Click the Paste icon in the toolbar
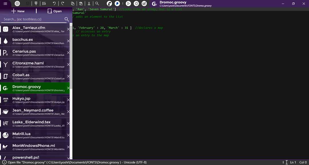309x165 pixels. (x=81, y=3)
